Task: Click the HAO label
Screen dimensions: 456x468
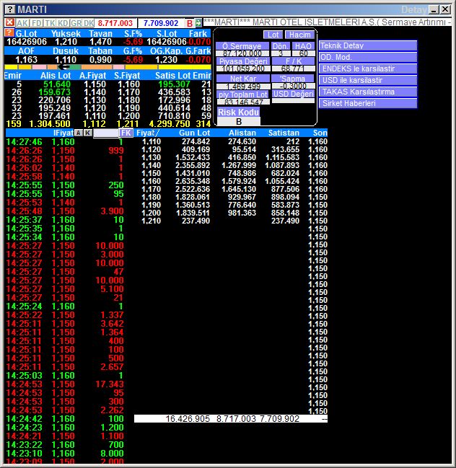Action: (303, 46)
